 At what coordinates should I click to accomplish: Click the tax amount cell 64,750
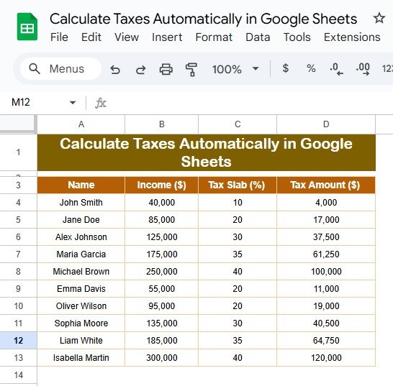point(326,341)
